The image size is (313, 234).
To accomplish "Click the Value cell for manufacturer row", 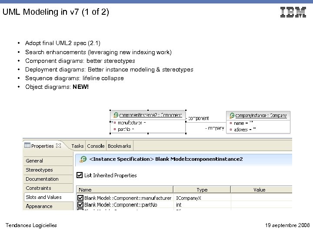I will coord(262,198).
